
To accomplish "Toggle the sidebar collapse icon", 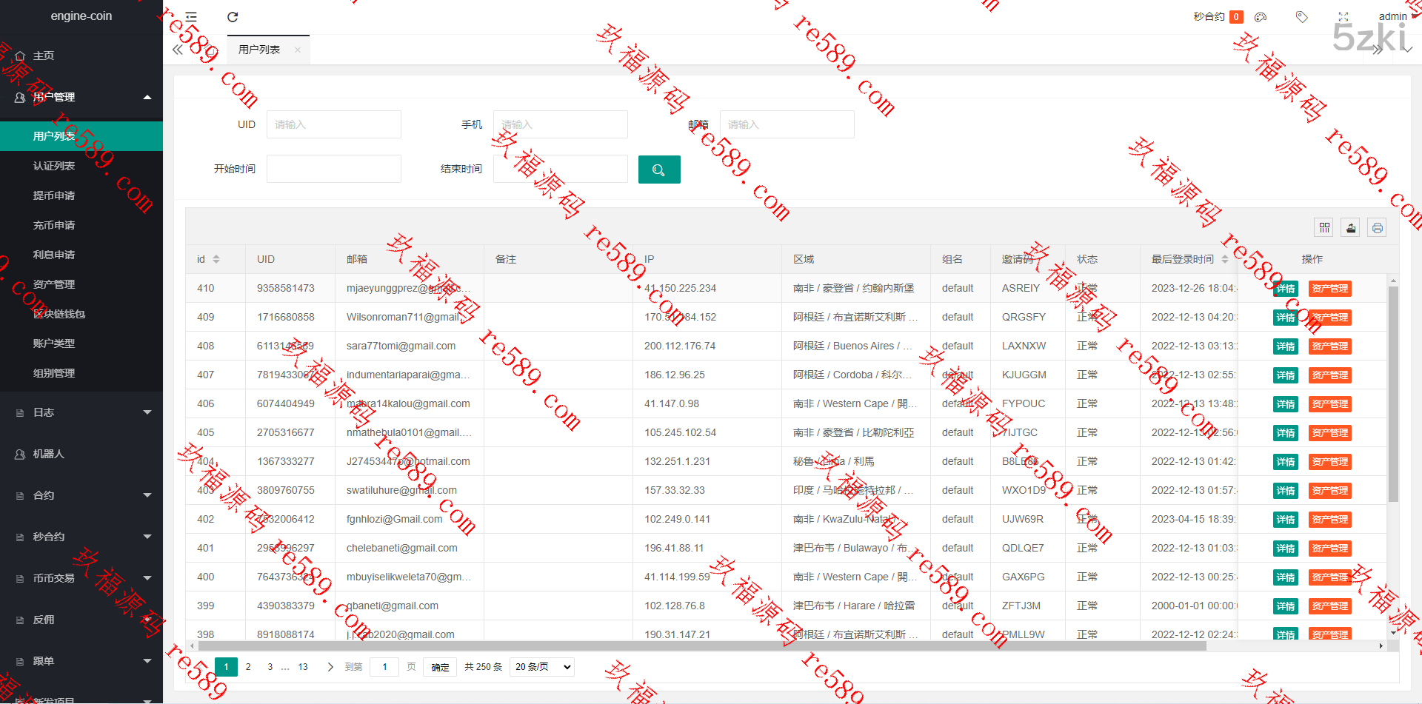I will 191,17.
